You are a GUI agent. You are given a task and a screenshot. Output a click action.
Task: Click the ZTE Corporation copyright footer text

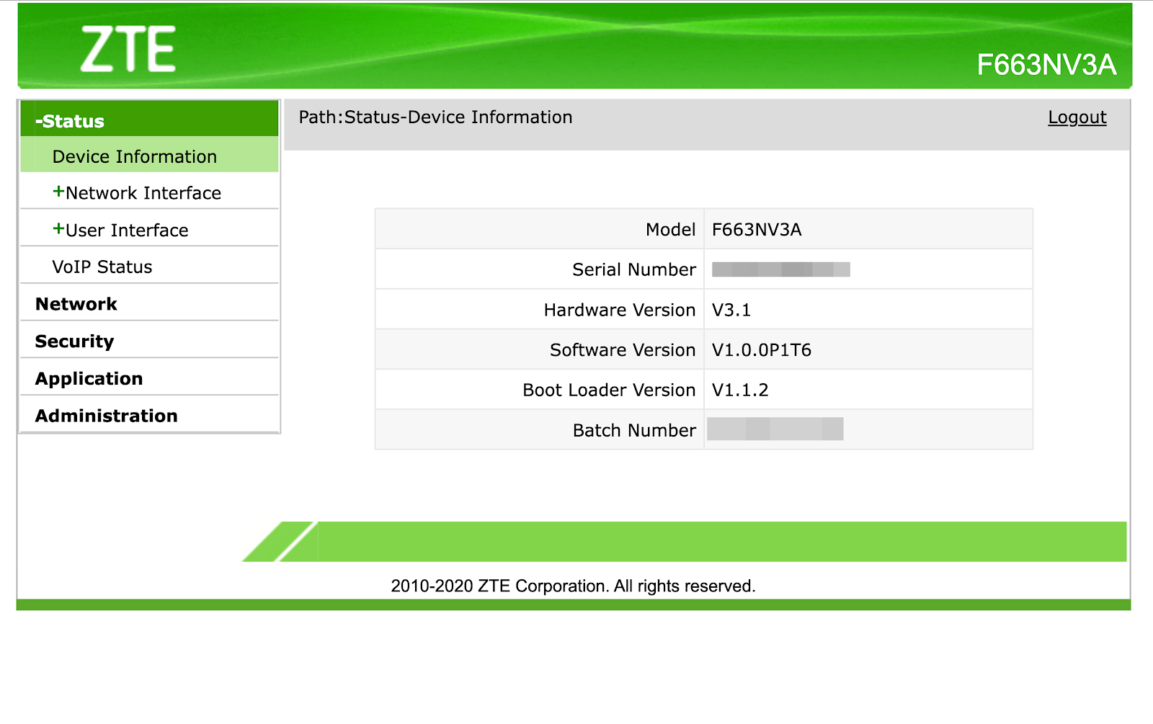pyautogui.click(x=573, y=586)
